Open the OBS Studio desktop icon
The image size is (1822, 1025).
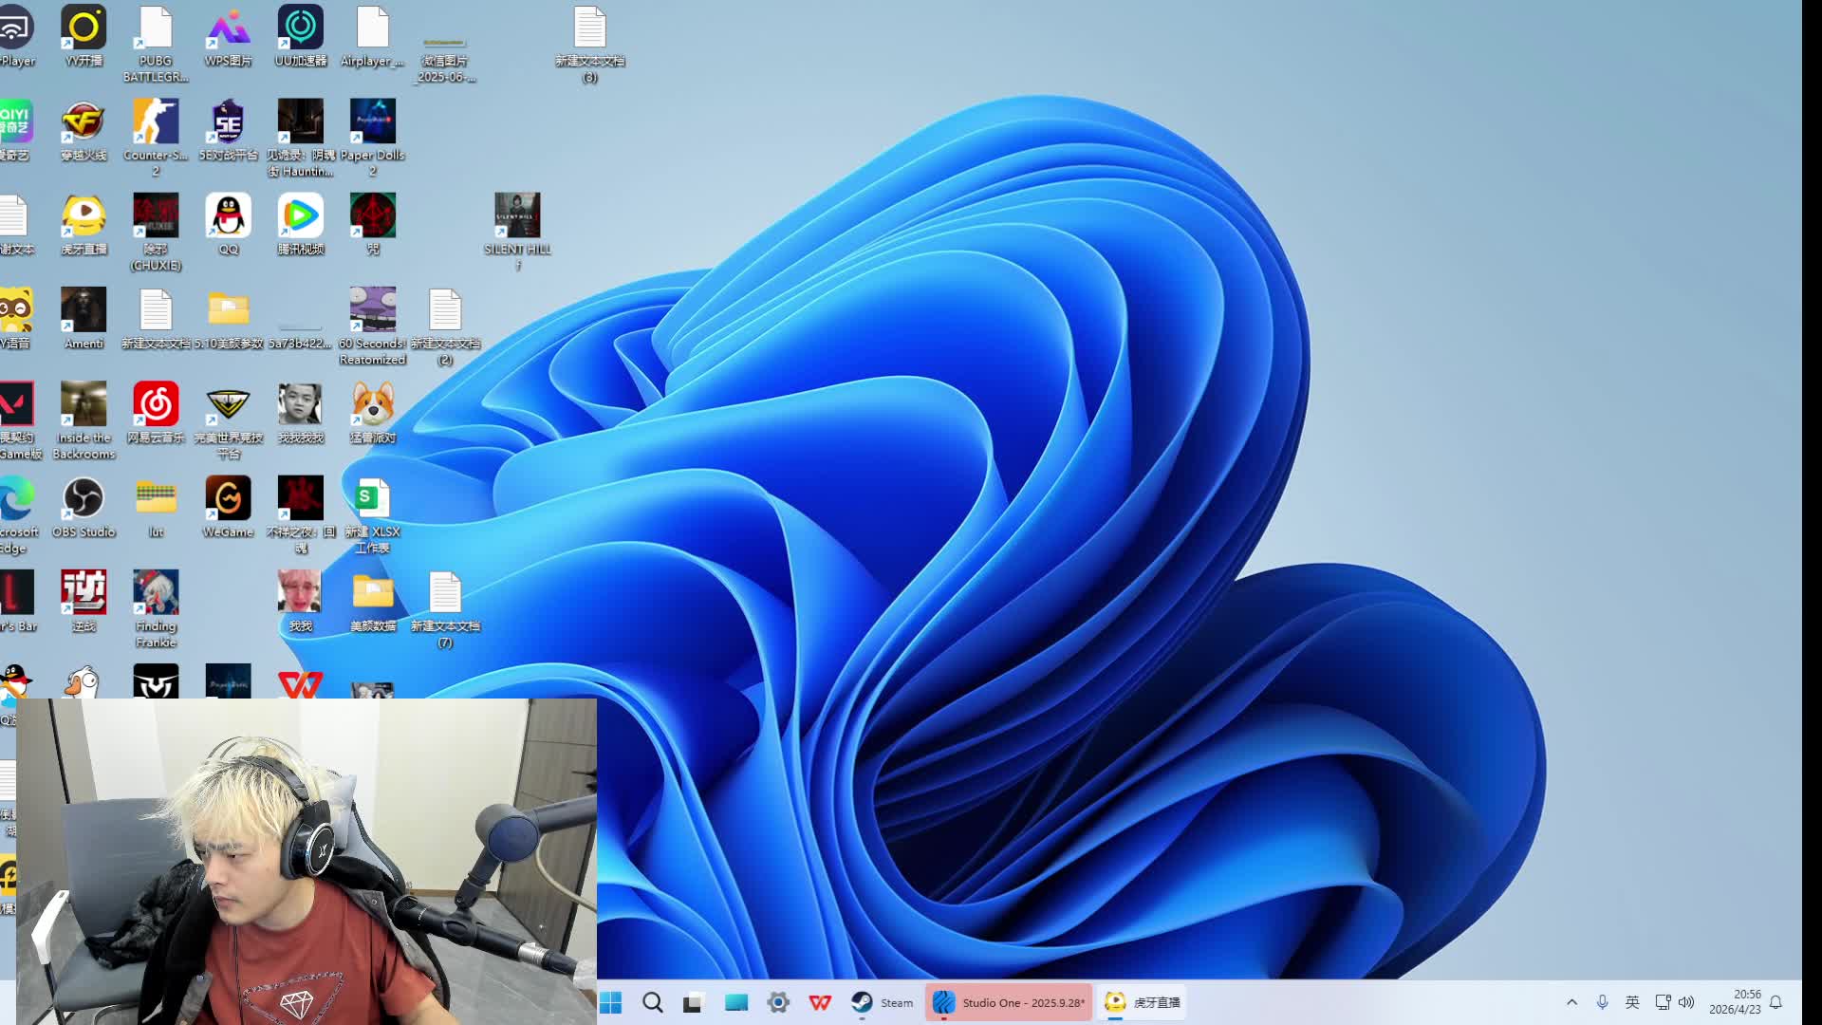point(84,499)
